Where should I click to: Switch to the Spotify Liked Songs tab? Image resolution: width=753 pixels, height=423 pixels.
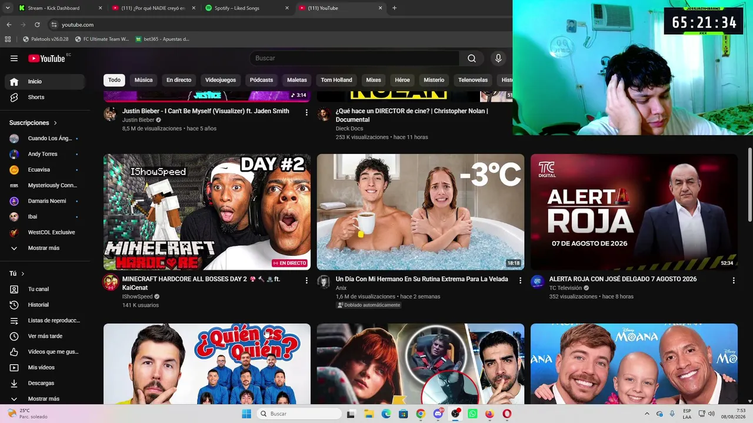point(247,8)
